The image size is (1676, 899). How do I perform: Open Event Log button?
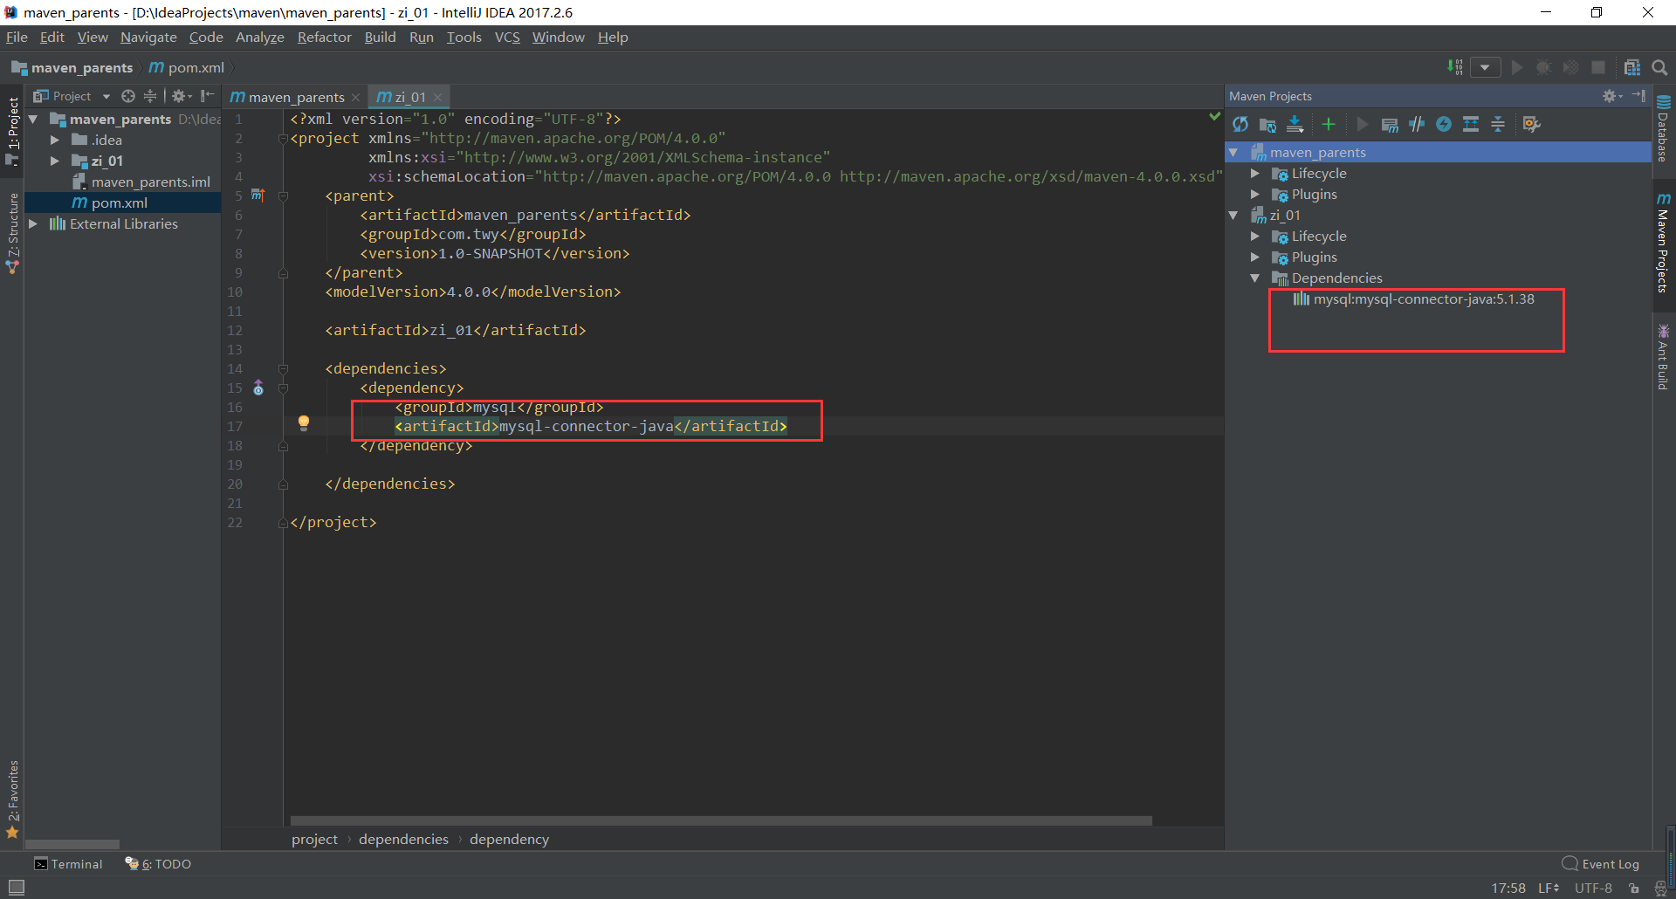(x=1601, y=864)
